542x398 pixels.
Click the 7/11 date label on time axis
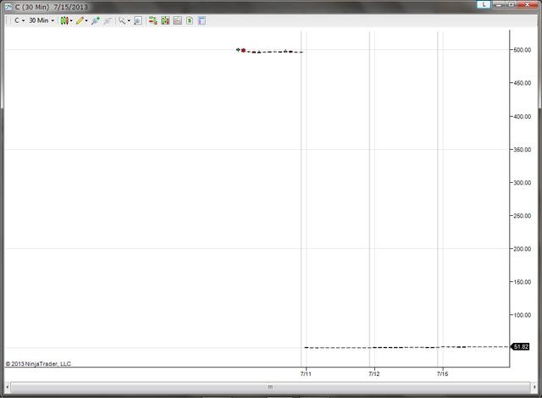[x=306, y=373]
